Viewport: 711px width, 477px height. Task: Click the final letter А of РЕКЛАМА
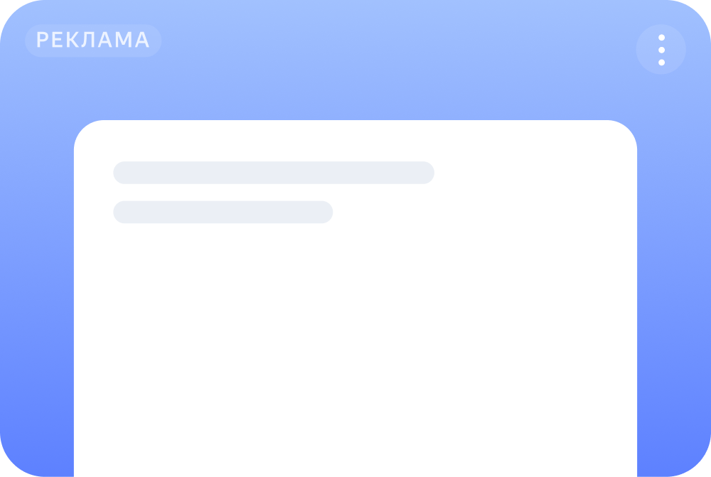(142, 39)
